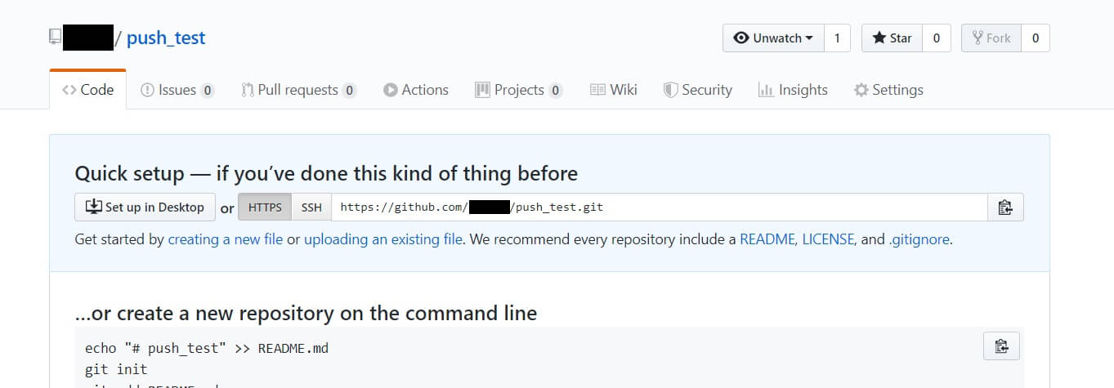Click the Star button

tap(893, 38)
